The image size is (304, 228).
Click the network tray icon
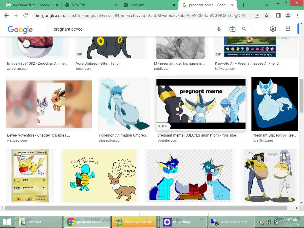point(269,222)
